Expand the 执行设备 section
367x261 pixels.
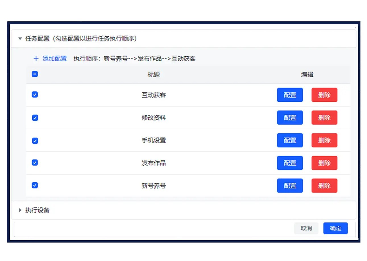(20, 210)
